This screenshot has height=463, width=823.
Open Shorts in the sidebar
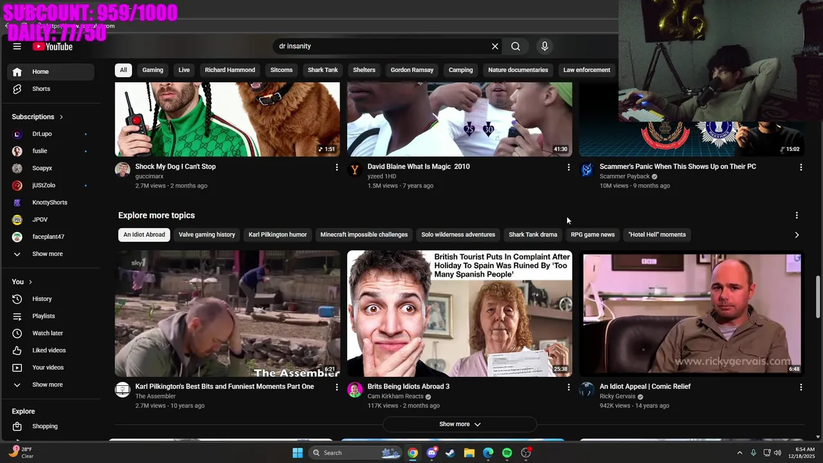pyautogui.click(x=50, y=89)
